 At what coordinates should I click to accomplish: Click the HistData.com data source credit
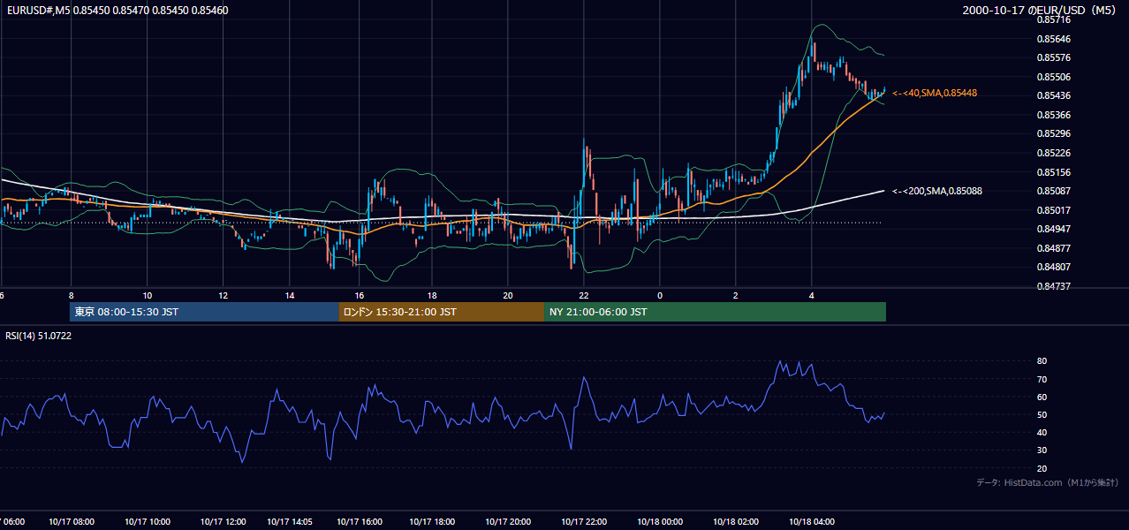[1048, 482]
